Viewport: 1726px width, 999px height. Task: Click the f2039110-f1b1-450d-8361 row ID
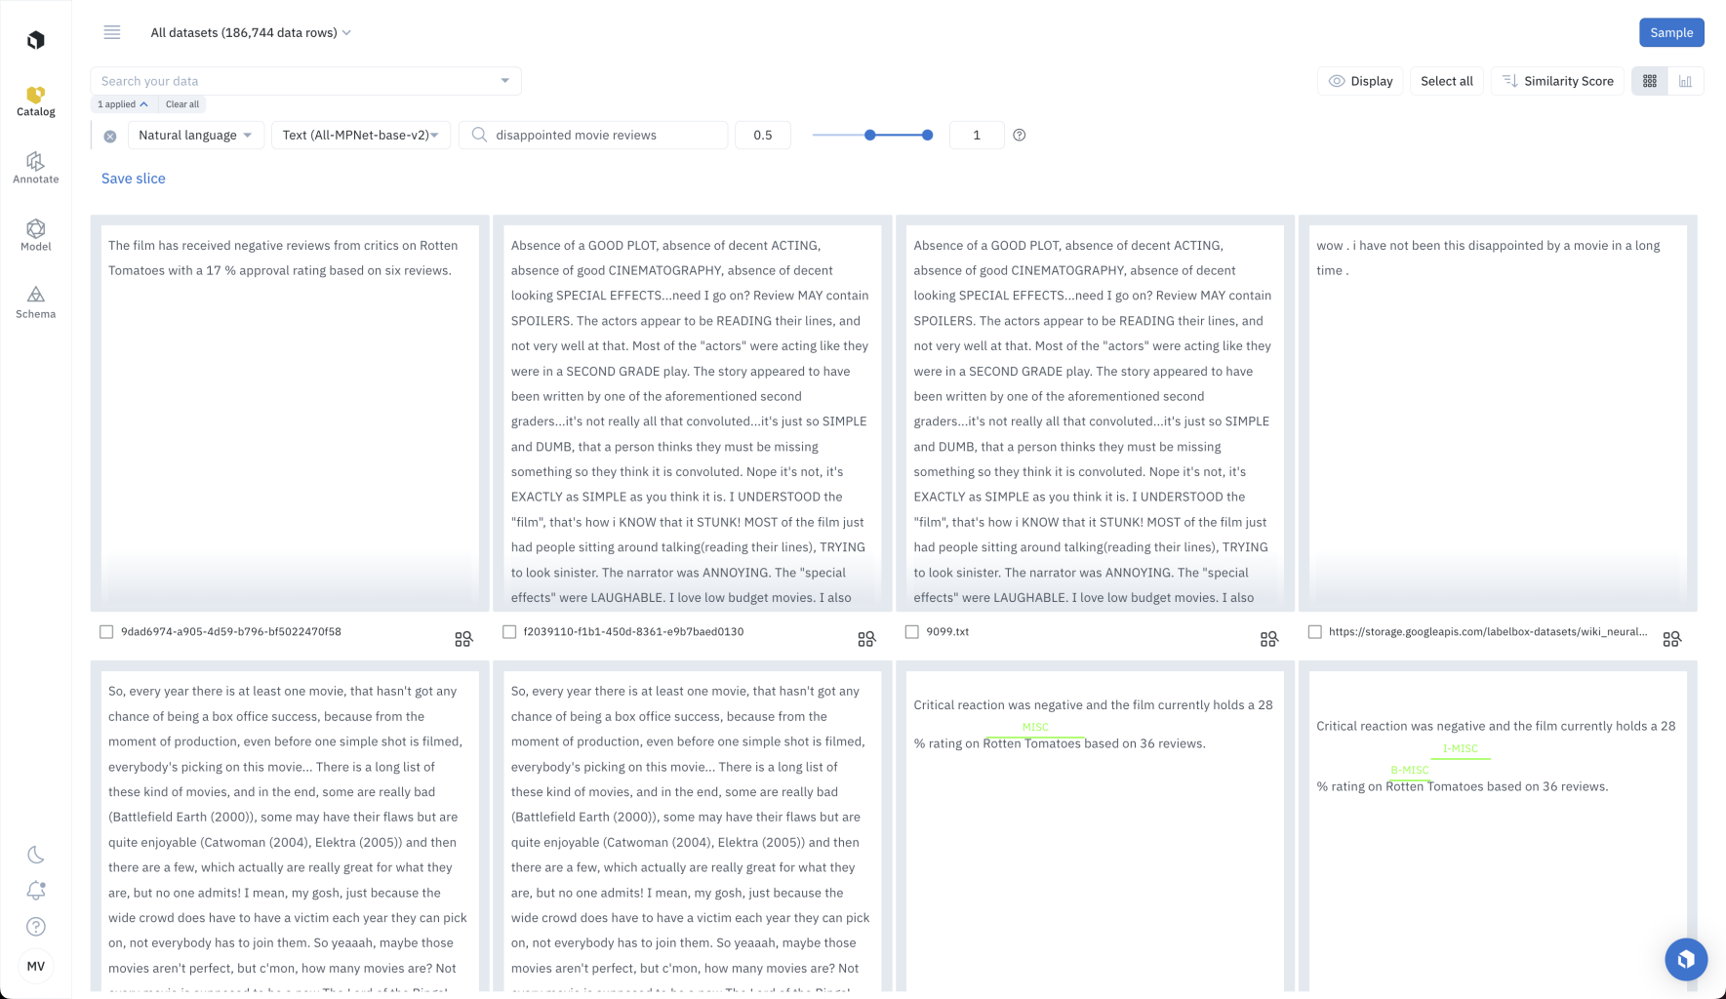(x=633, y=632)
